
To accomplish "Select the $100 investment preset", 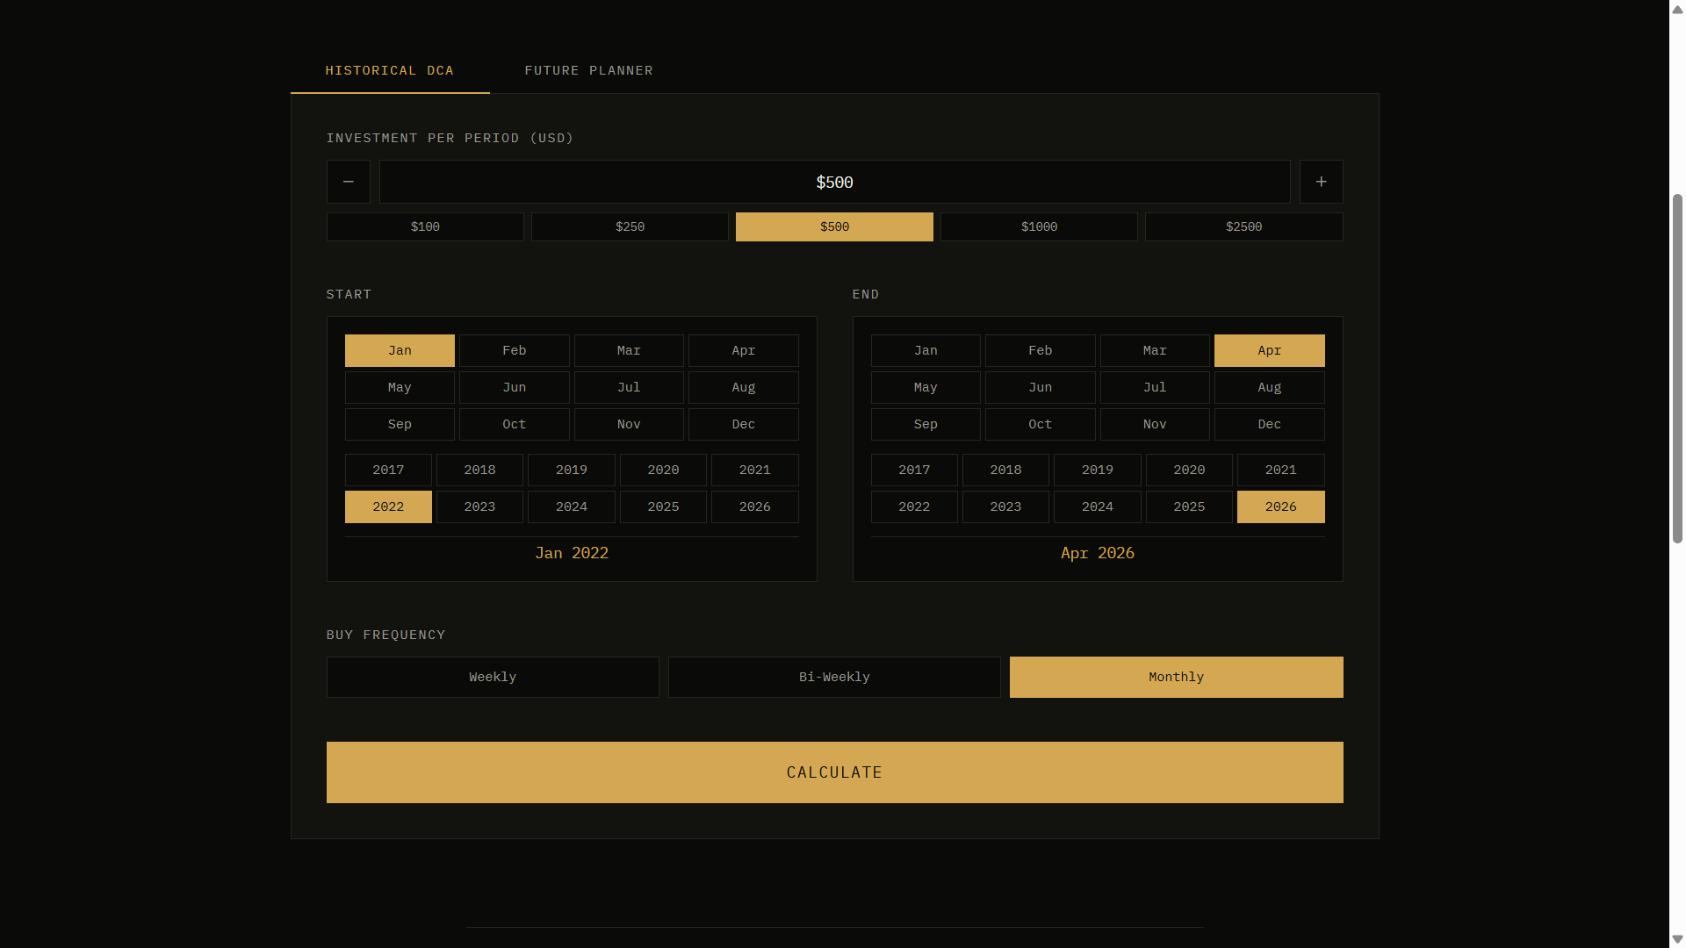I will [x=424, y=226].
